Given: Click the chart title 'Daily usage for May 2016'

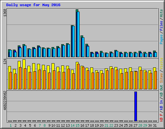Looking at the screenshot, I should click(x=33, y=5).
